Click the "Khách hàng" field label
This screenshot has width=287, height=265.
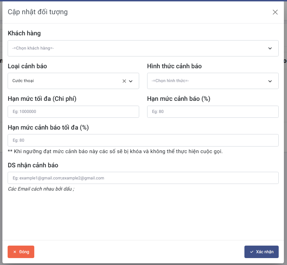point(24,33)
